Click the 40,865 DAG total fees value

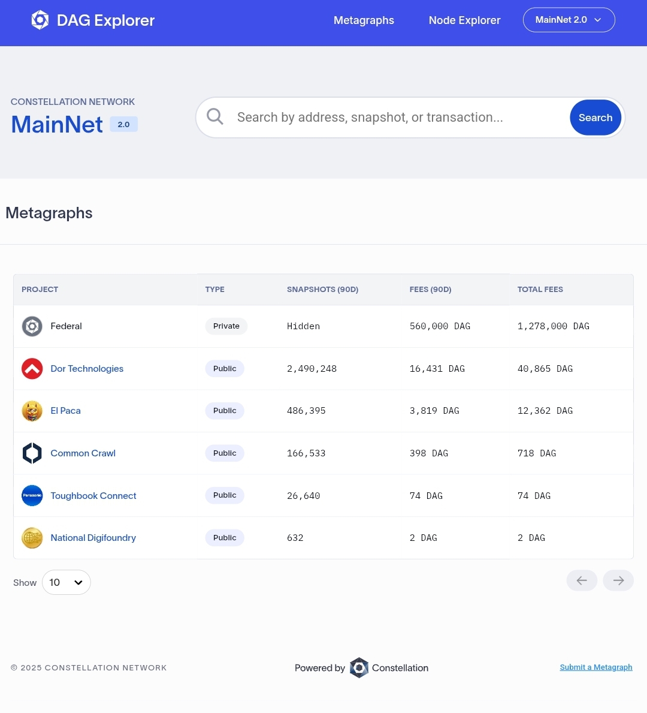tap(545, 369)
